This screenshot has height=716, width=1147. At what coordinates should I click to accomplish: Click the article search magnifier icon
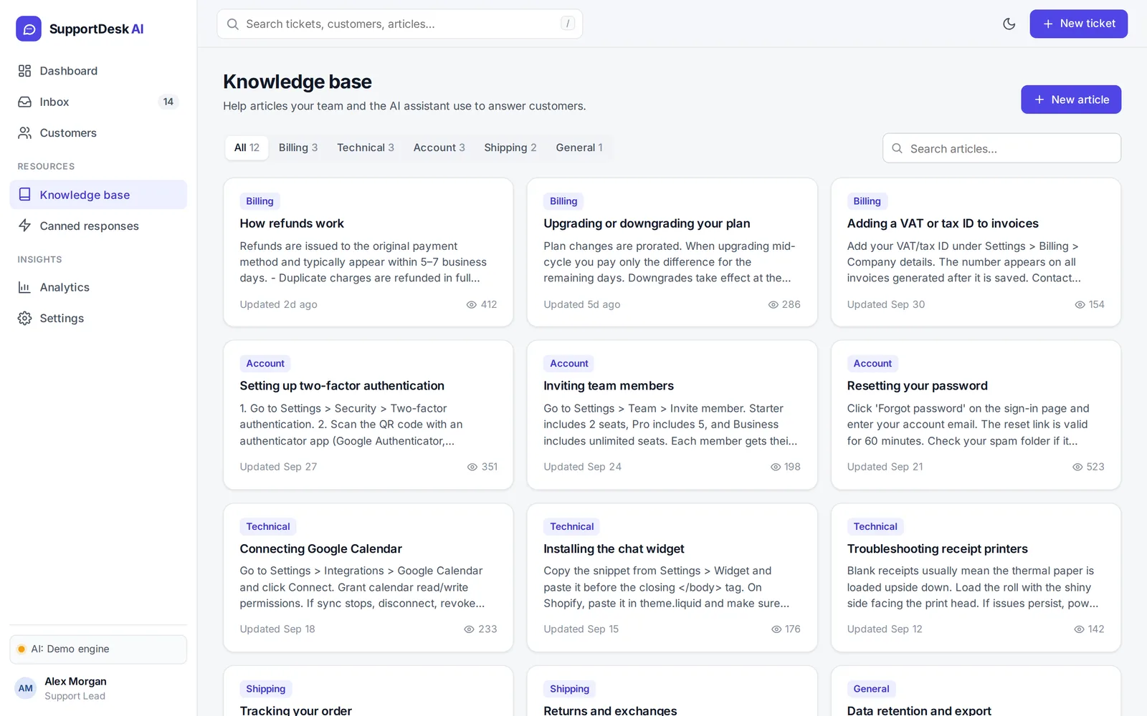[897, 148]
